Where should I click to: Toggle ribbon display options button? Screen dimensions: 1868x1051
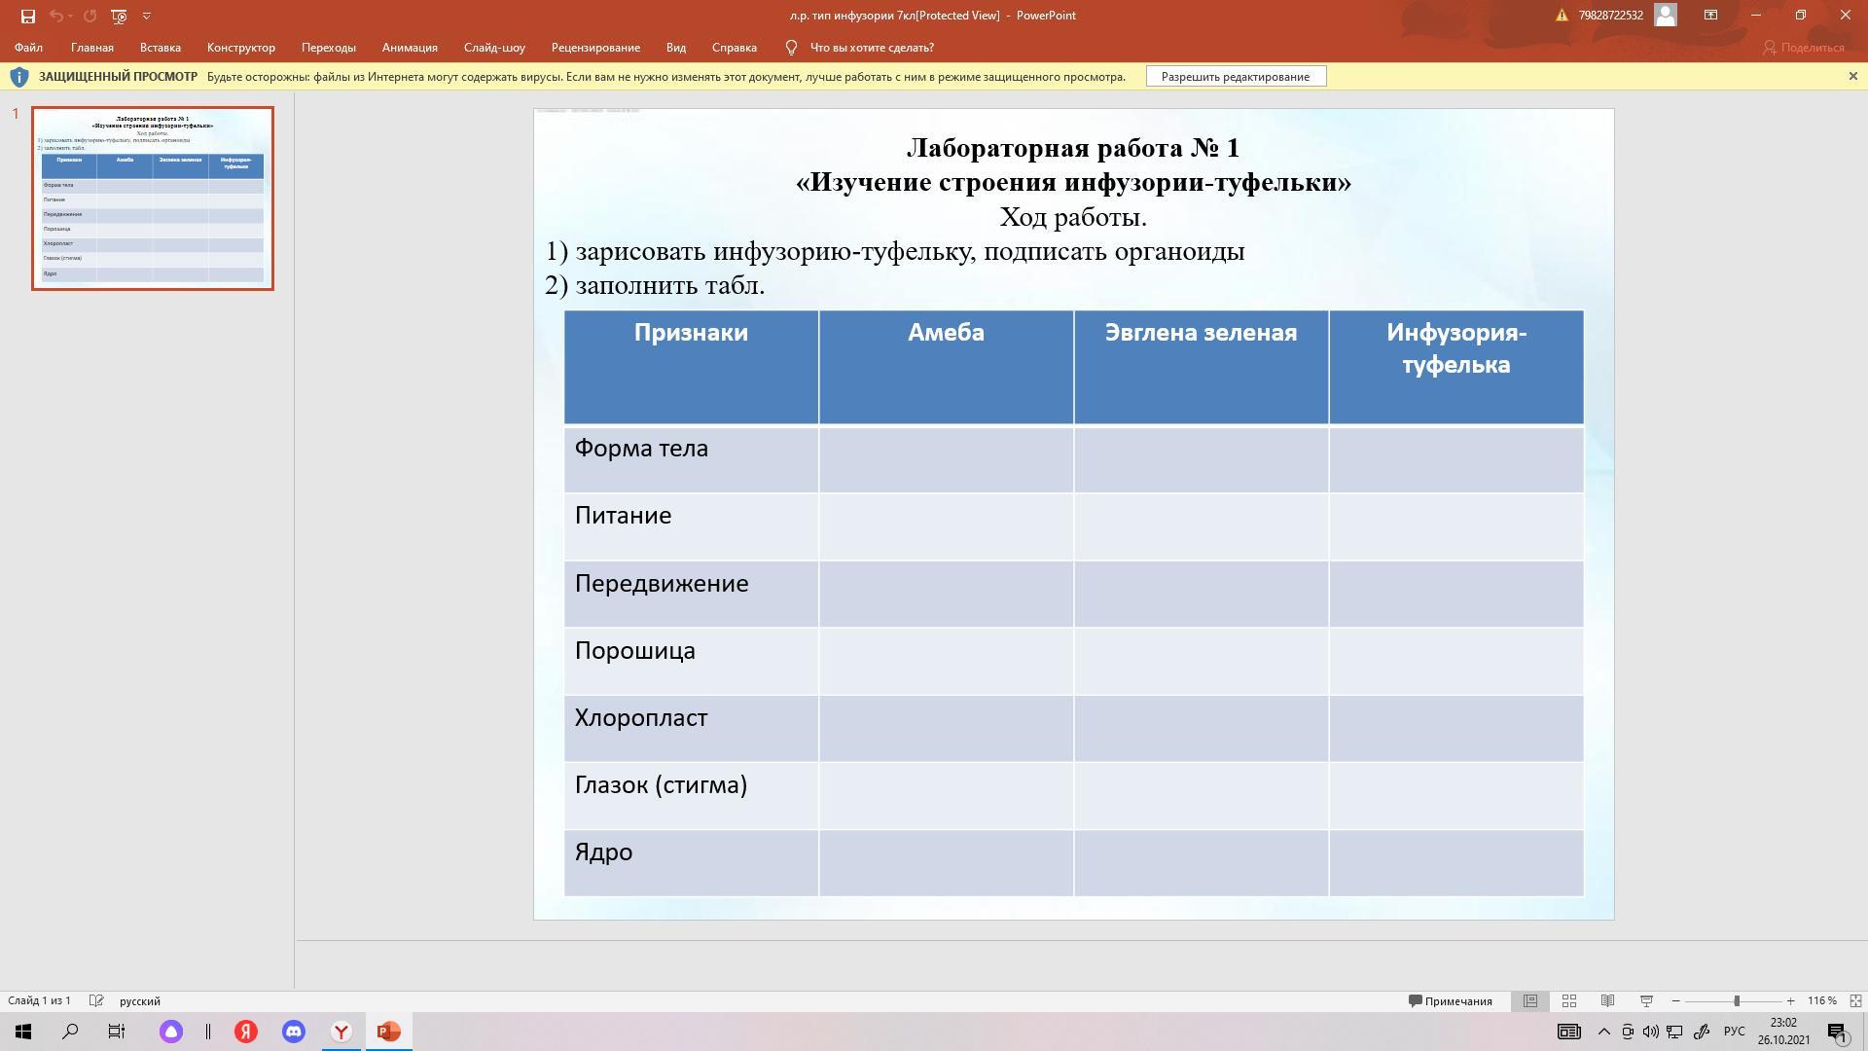tap(1710, 16)
